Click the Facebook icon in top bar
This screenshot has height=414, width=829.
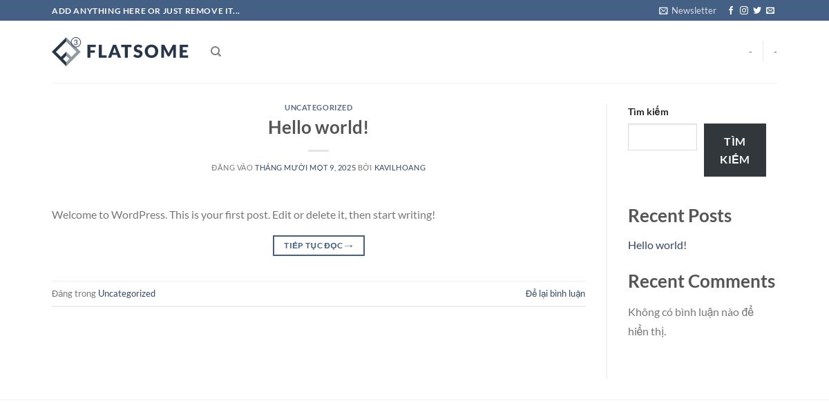tap(731, 10)
